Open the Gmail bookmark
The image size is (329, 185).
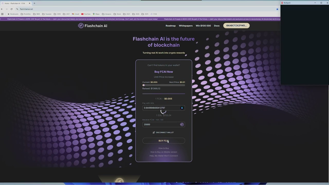pos(76,14)
